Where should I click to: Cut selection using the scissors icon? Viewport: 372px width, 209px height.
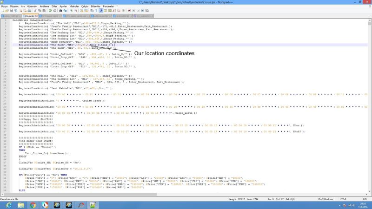(35, 10)
